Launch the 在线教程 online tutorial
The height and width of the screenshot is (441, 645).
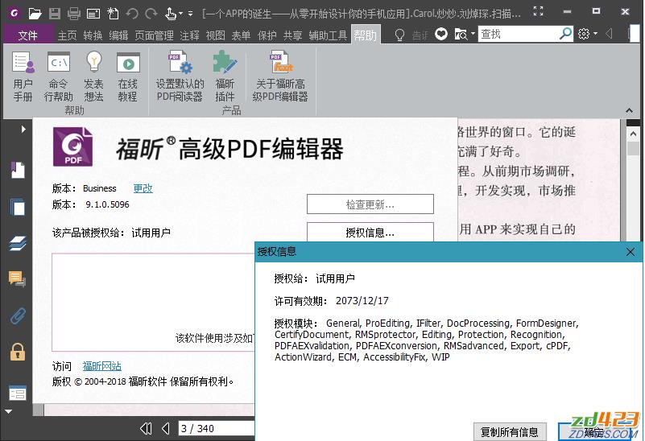[x=128, y=76]
